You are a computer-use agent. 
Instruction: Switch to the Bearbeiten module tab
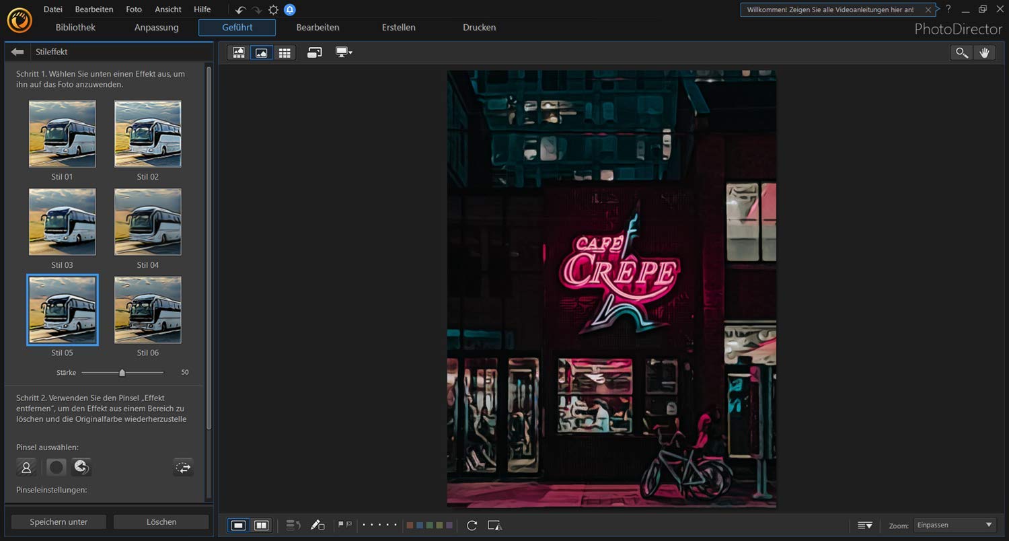coord(317,28)
